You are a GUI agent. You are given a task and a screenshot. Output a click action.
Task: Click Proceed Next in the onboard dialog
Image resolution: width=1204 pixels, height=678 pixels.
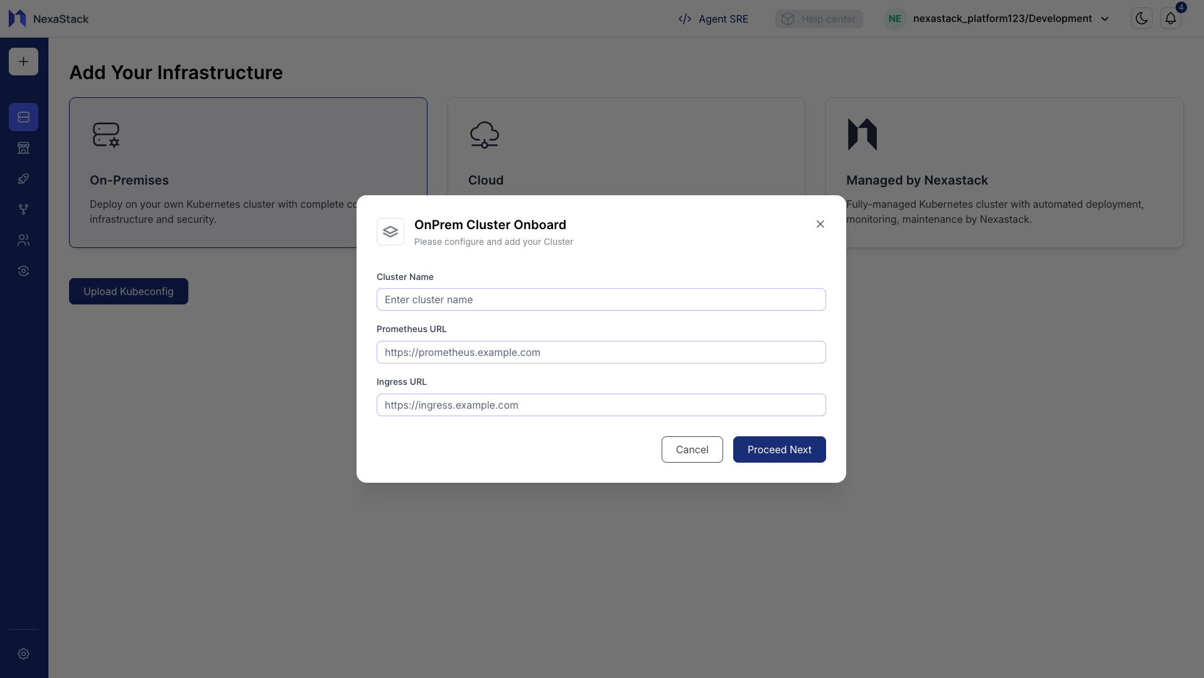pos(779,449)
